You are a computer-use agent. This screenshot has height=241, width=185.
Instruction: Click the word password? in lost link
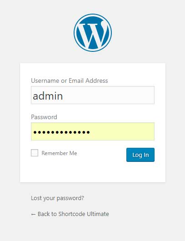pyautogui.click(x=70, y=198)
